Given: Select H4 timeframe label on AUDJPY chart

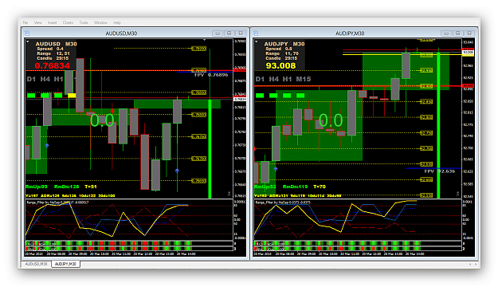Looking at the screenshot, I should coord(274,79).
